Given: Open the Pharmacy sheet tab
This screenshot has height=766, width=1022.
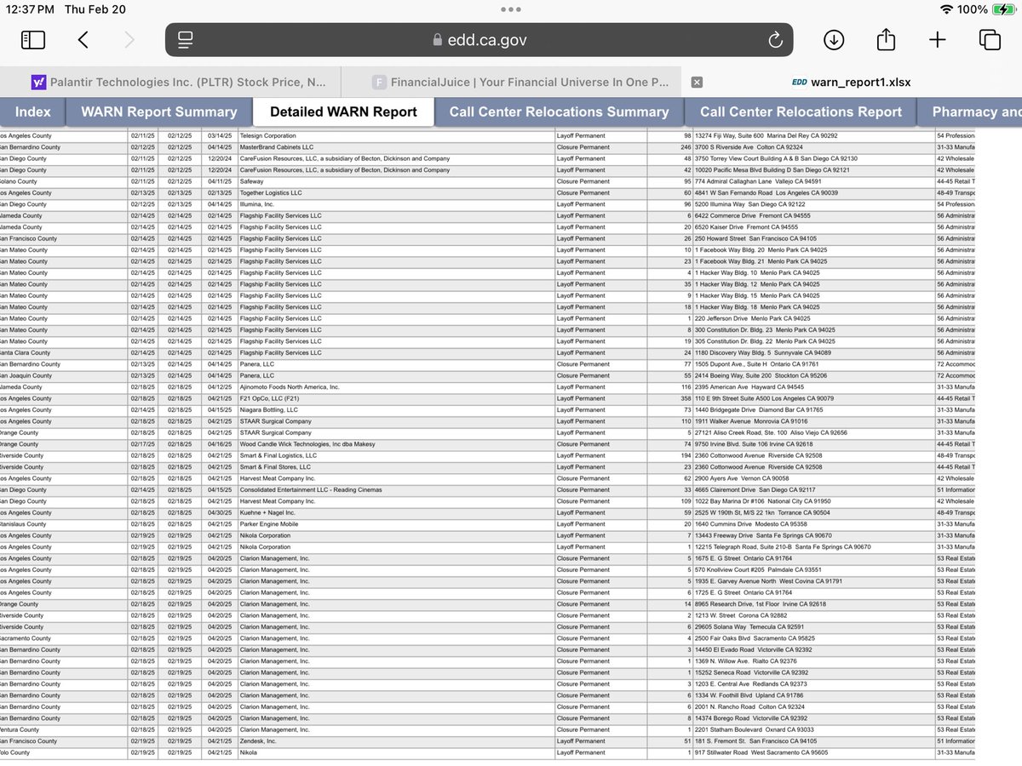Looking at the screenshot, I should [x=970, y=111].
